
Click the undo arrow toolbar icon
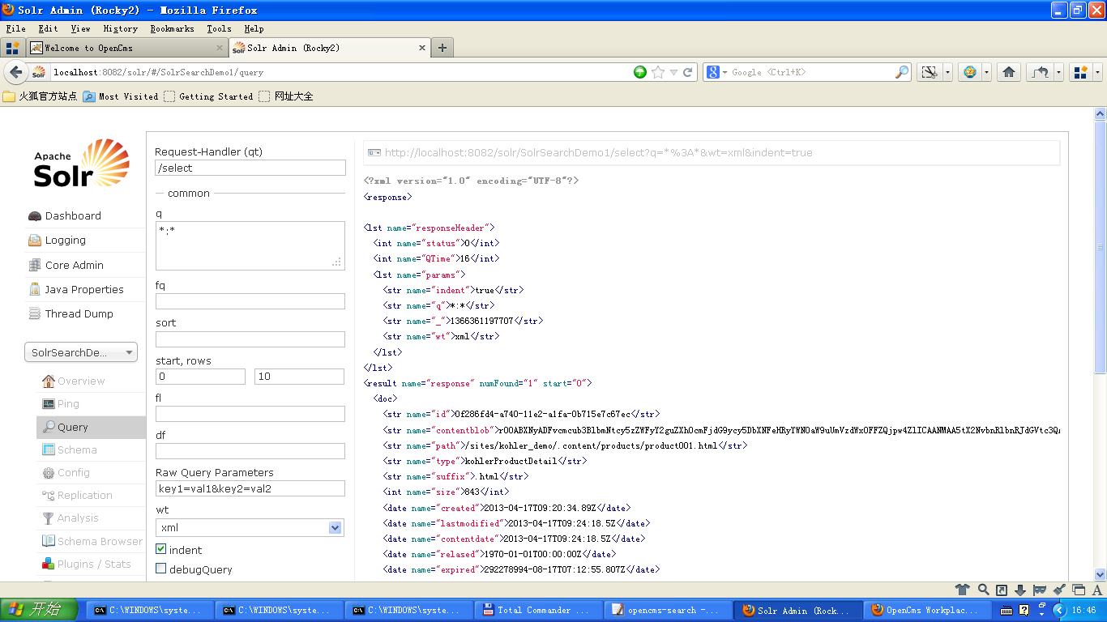(x=1040, y=72)
